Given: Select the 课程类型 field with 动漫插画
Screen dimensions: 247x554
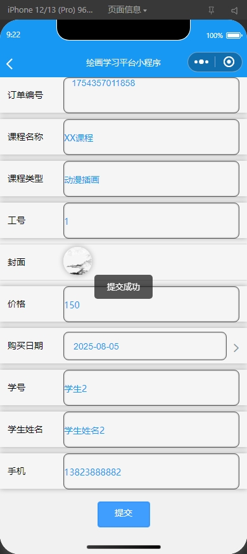Looking at the screenshot, I should (x=151, y=179).
